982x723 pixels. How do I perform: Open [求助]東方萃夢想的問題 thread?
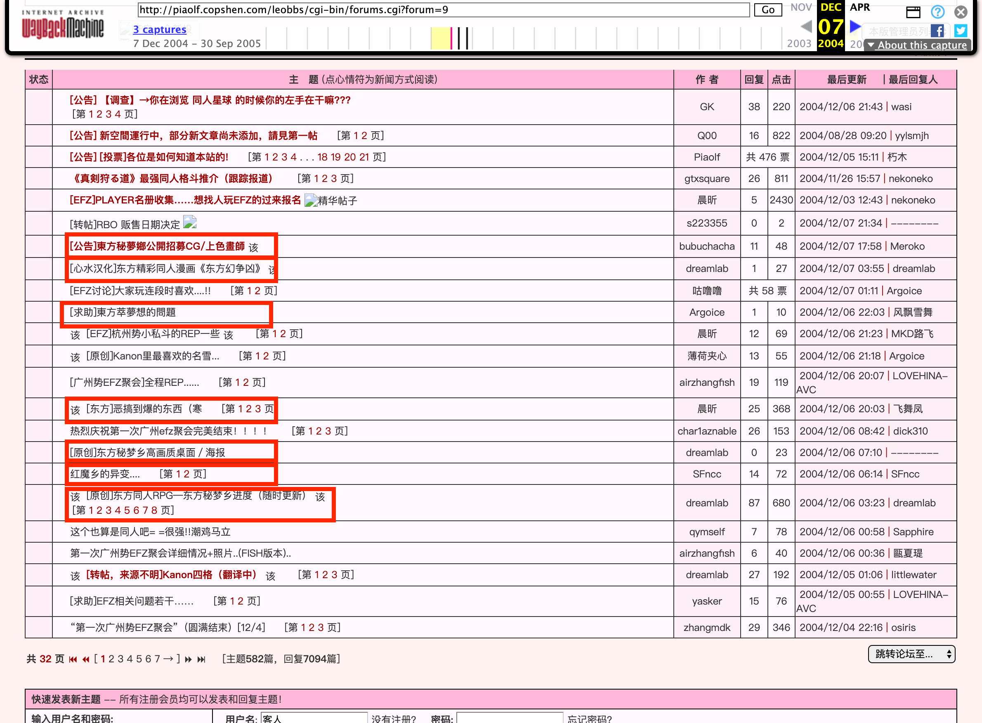[123, 312]
